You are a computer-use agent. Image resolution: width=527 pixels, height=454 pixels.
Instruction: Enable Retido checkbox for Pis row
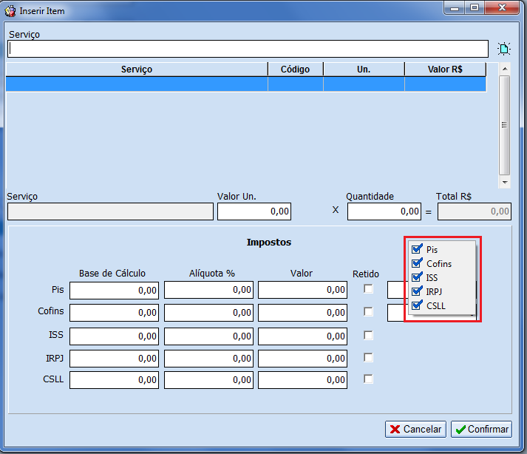point(368,289)
